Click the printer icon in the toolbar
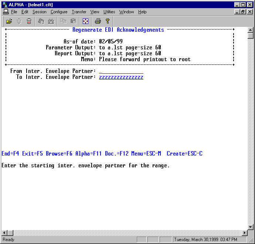This screenshot has width=255, height=244. 98,21
